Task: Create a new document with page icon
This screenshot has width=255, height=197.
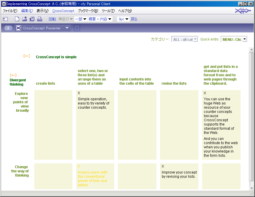Action: [x=17, y=19]
